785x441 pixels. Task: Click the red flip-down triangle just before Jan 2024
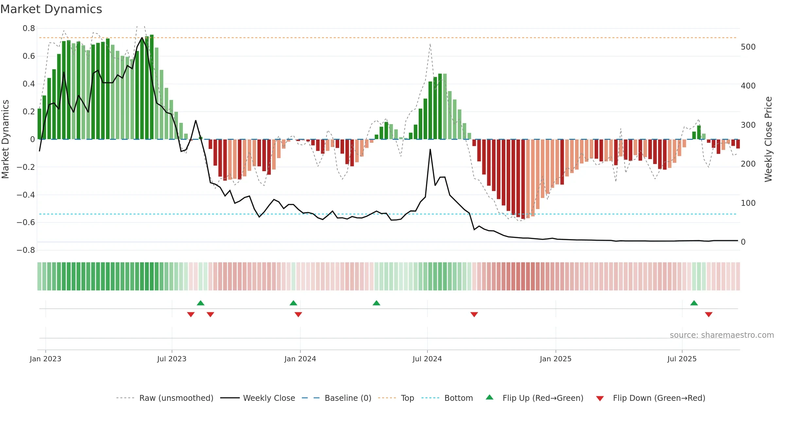click(298, 315)
